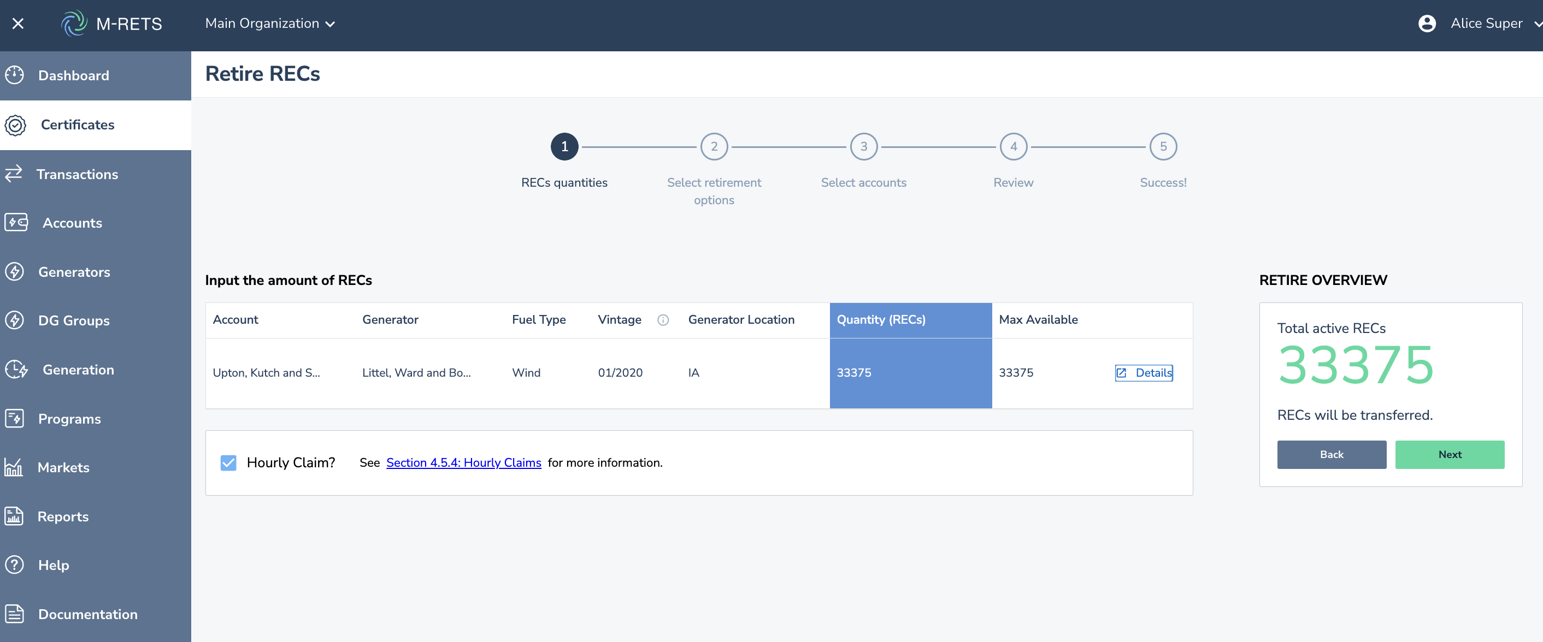Go to the Programs sidebar item

[x=69, y=419]
